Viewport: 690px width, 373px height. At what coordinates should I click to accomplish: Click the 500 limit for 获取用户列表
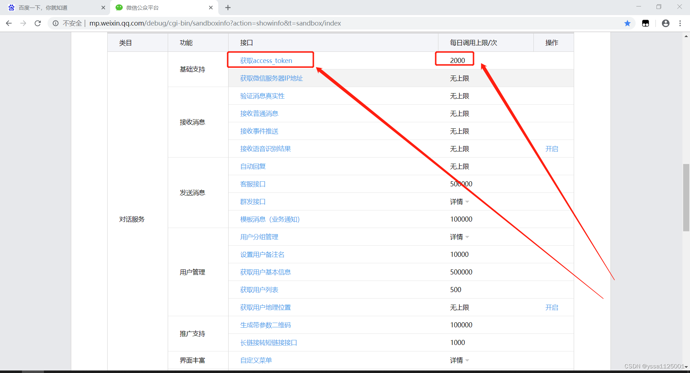tap(456, 290)
